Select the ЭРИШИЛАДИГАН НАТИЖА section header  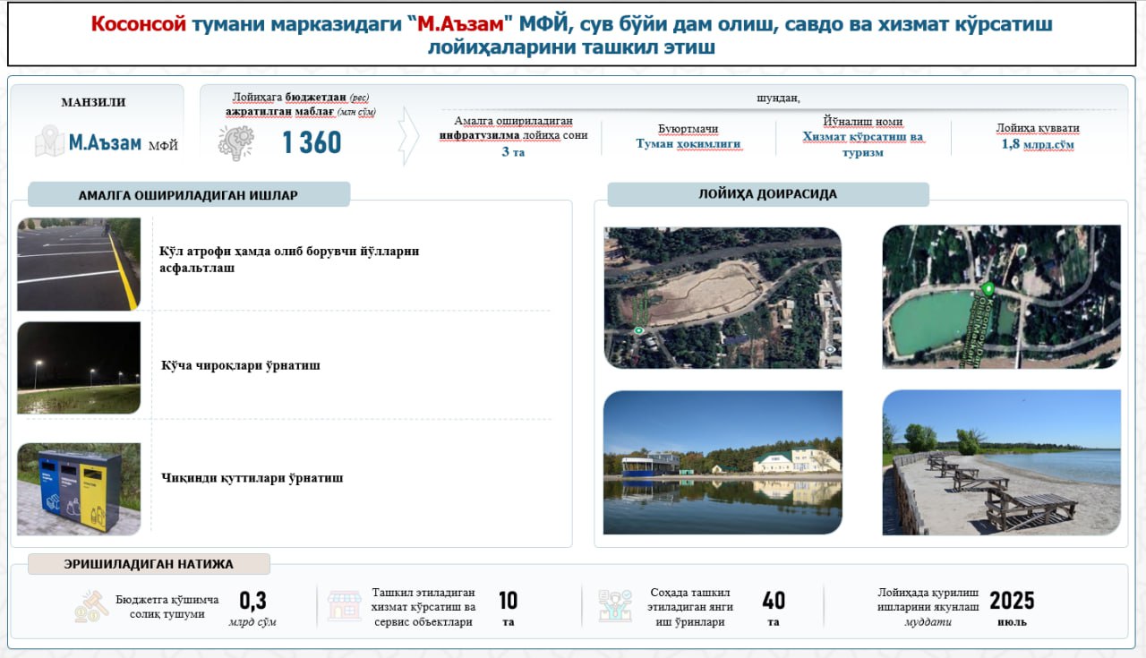pos(149,564)
